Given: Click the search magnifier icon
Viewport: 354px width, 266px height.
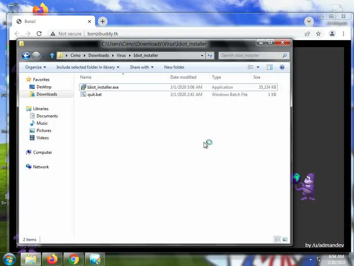Looking at the screenshot, I should pyautogui.click(x=285, y=55).
